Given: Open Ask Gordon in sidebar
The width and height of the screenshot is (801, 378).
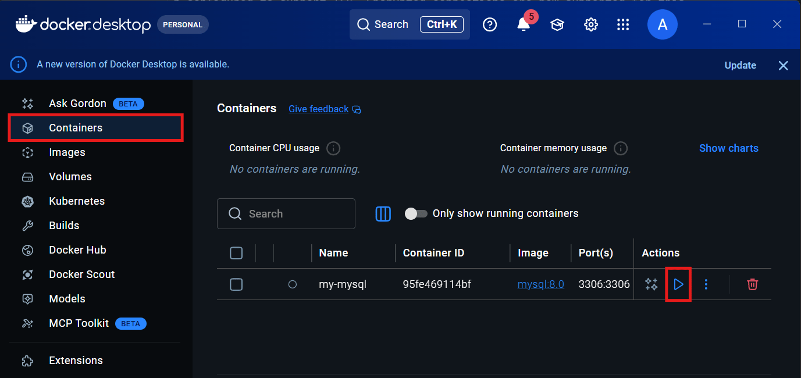Looking at the screenshot, I should pos(96,104).
